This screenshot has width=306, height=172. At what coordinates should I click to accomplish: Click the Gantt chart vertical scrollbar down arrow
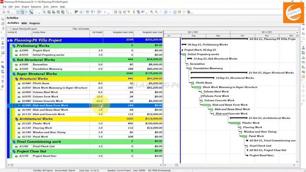tap(297, 161)
